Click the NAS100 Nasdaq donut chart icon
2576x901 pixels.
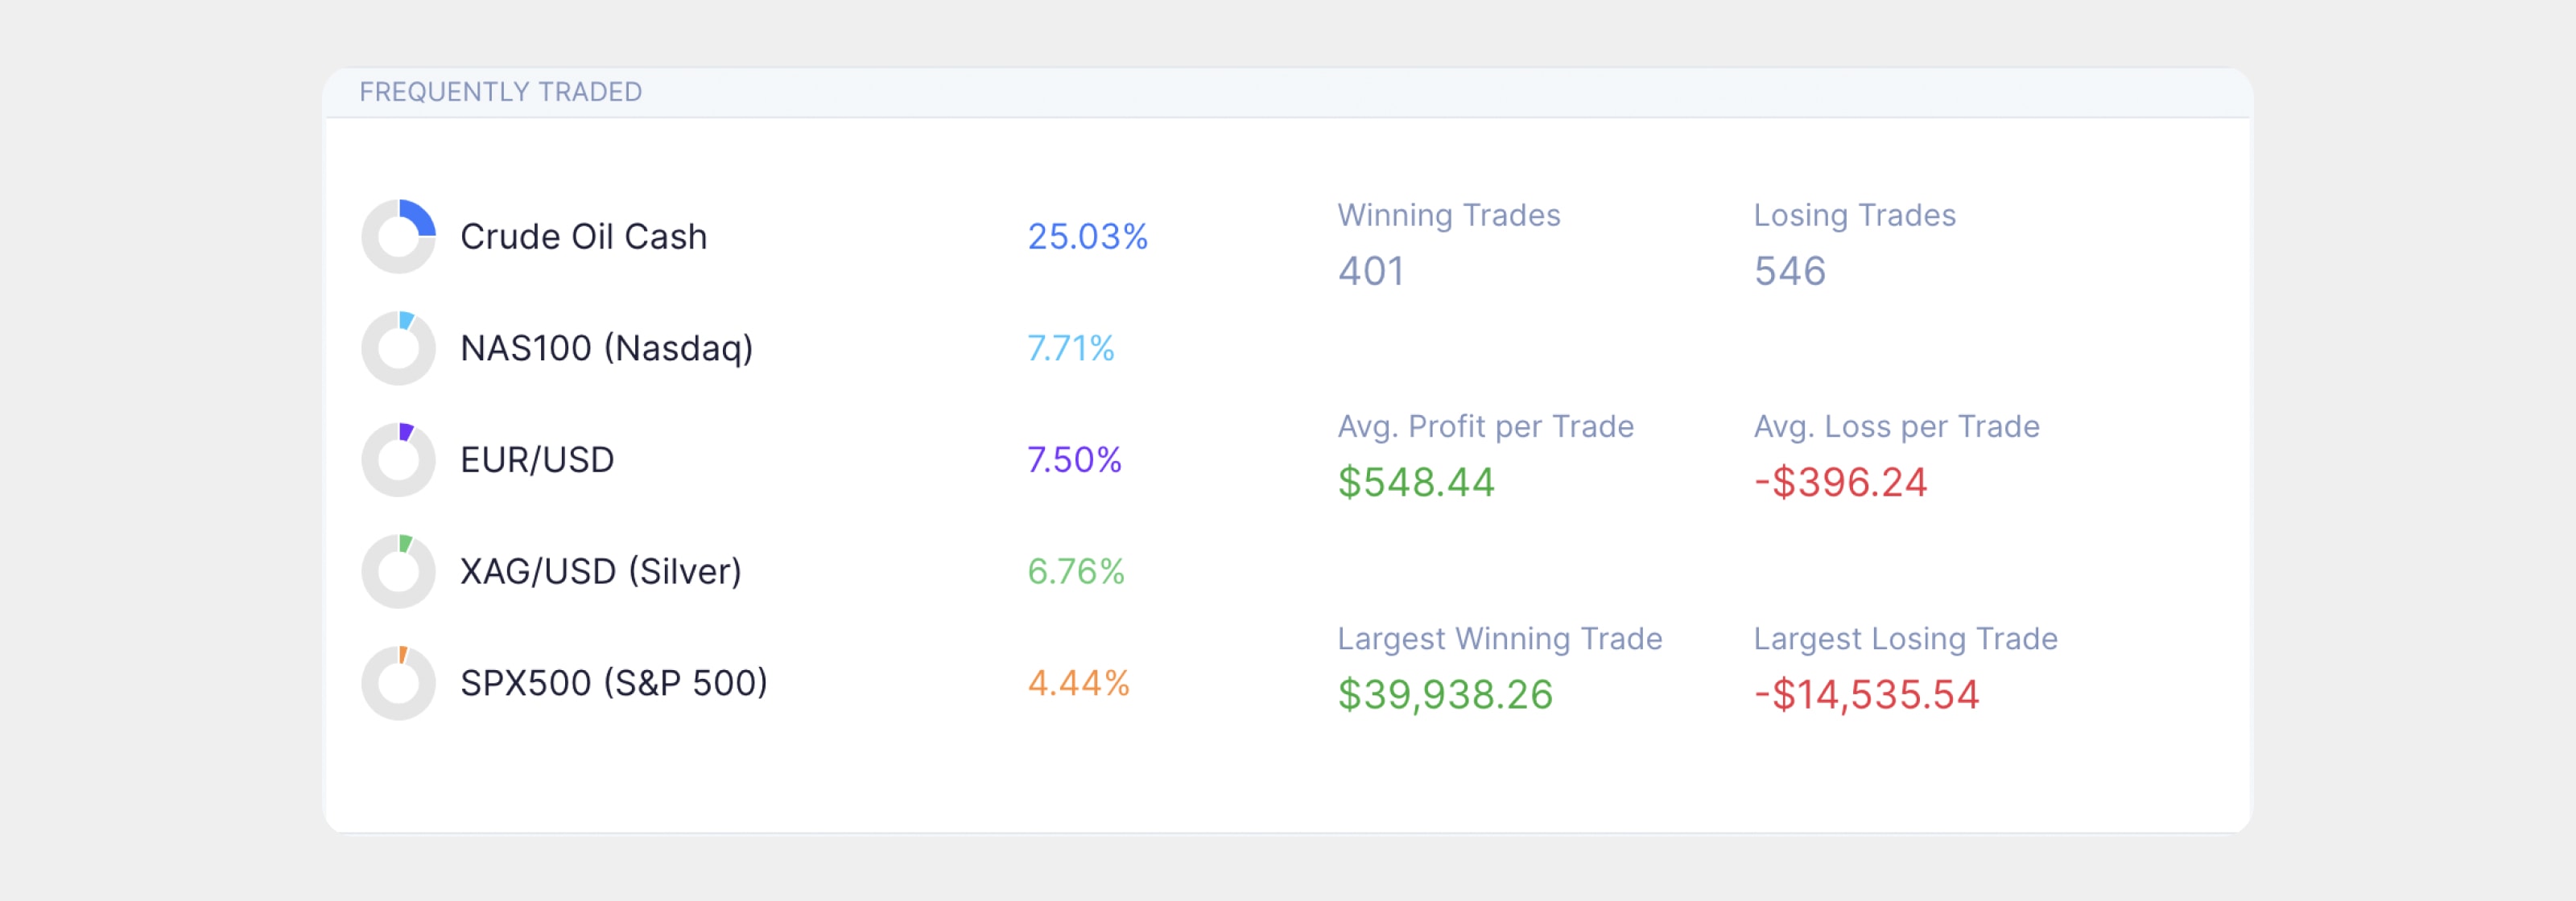point(398,348)
